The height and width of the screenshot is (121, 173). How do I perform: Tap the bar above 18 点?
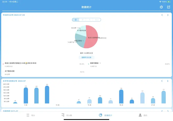(121, 96)
